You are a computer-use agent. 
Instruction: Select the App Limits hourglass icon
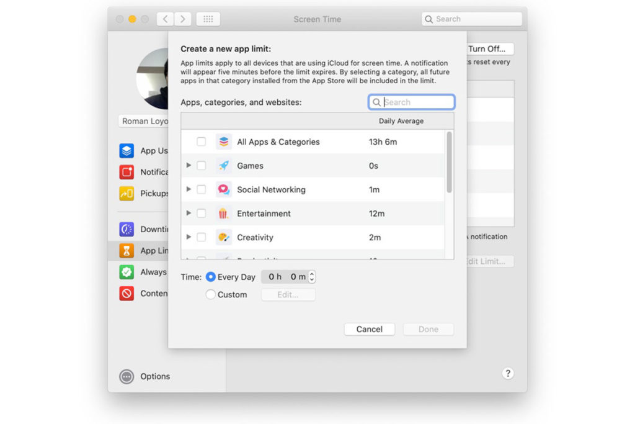(127, 251)
